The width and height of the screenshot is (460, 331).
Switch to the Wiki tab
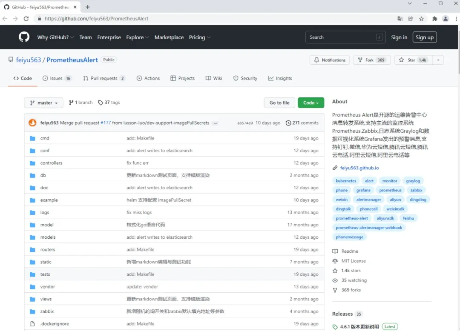214,78
